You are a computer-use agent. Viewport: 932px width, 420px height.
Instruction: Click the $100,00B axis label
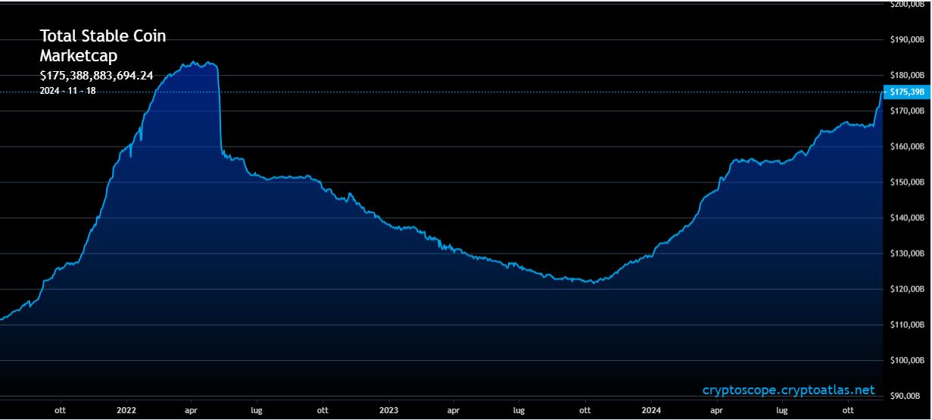[908, 360]
